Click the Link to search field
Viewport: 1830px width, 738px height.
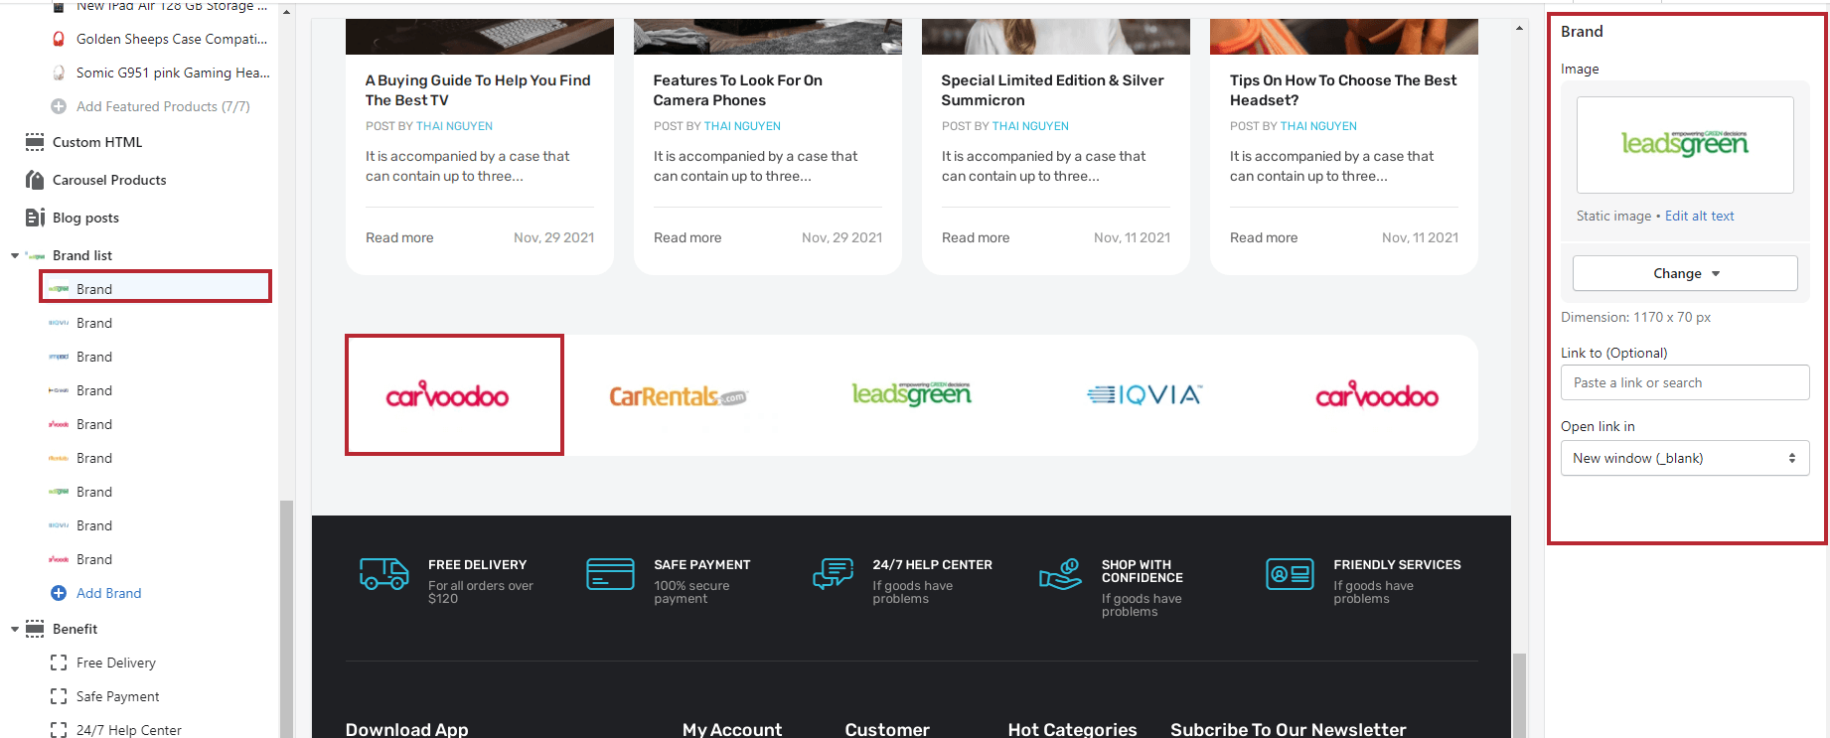click(1685, 382)
